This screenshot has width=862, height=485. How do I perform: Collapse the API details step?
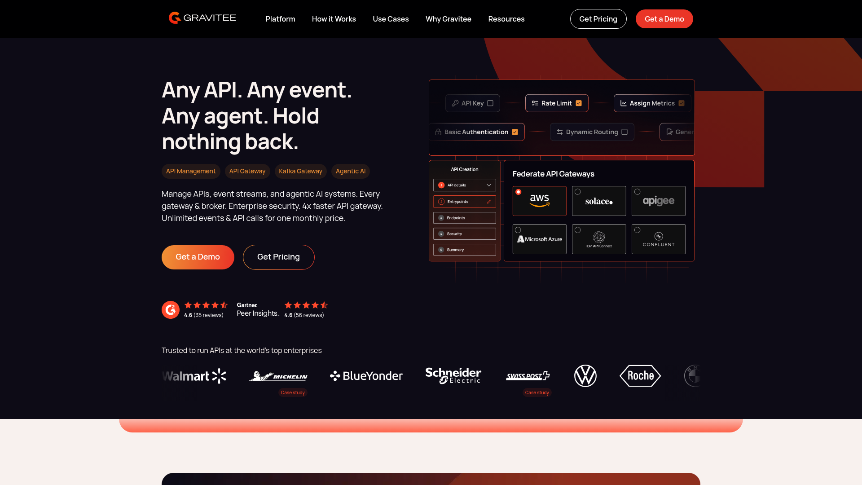(489, 185)
